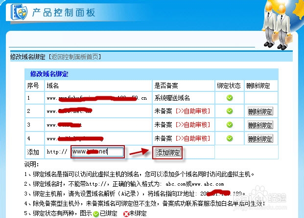Screen dimensions: 304x218
Task: Click the 添加绑定 button
Action: point(168,153)
